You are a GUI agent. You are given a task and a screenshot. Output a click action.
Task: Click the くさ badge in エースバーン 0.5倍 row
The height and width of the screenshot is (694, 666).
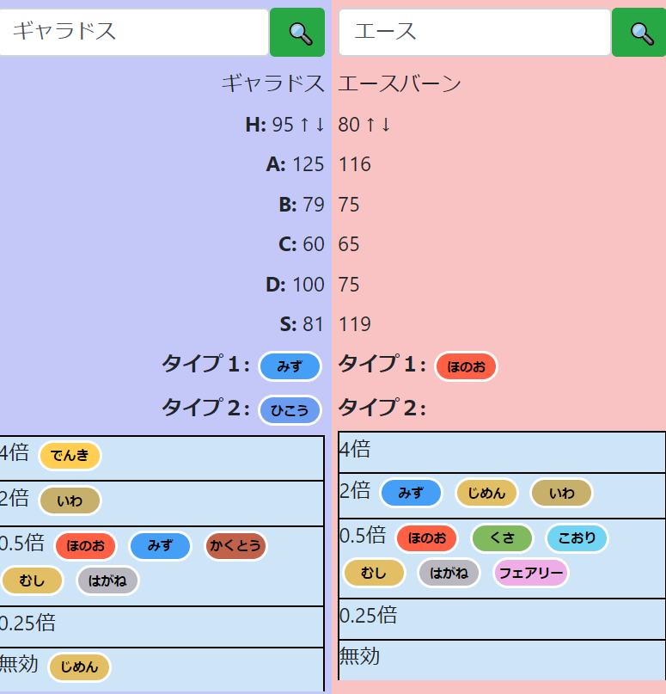point(502,538)
